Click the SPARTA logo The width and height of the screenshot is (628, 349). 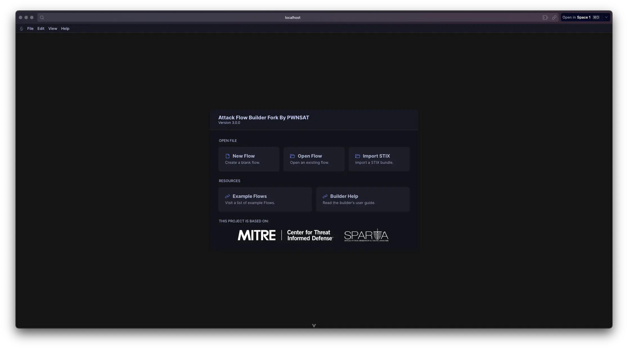[366, 235]
